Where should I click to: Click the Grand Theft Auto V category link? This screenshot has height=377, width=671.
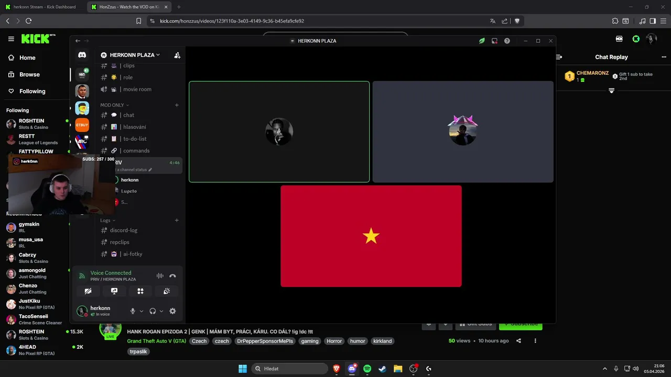[157, 341]
